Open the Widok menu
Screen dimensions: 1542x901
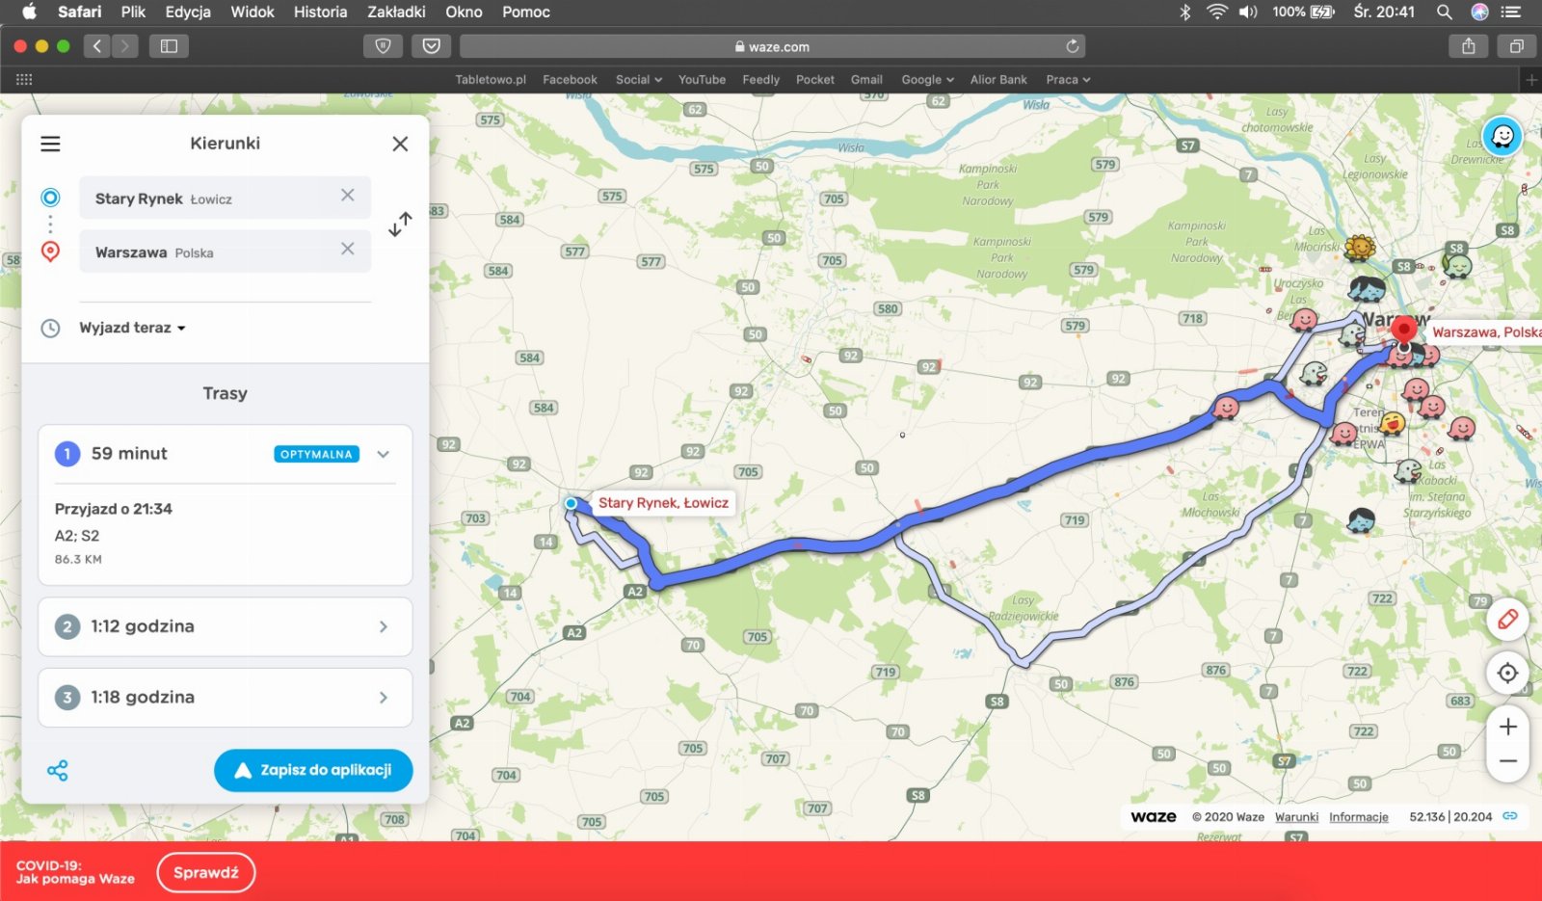coord(253,12)
